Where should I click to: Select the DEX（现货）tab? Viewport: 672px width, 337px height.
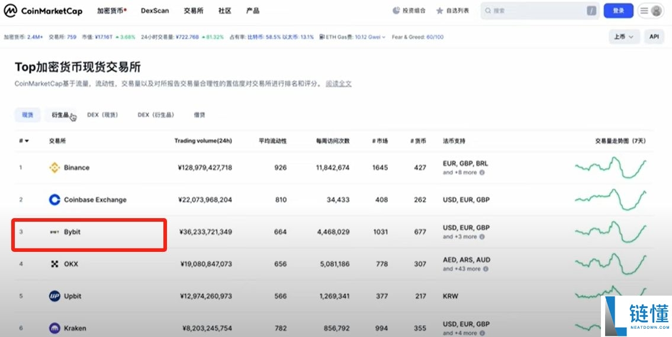[x=102, y=115]
